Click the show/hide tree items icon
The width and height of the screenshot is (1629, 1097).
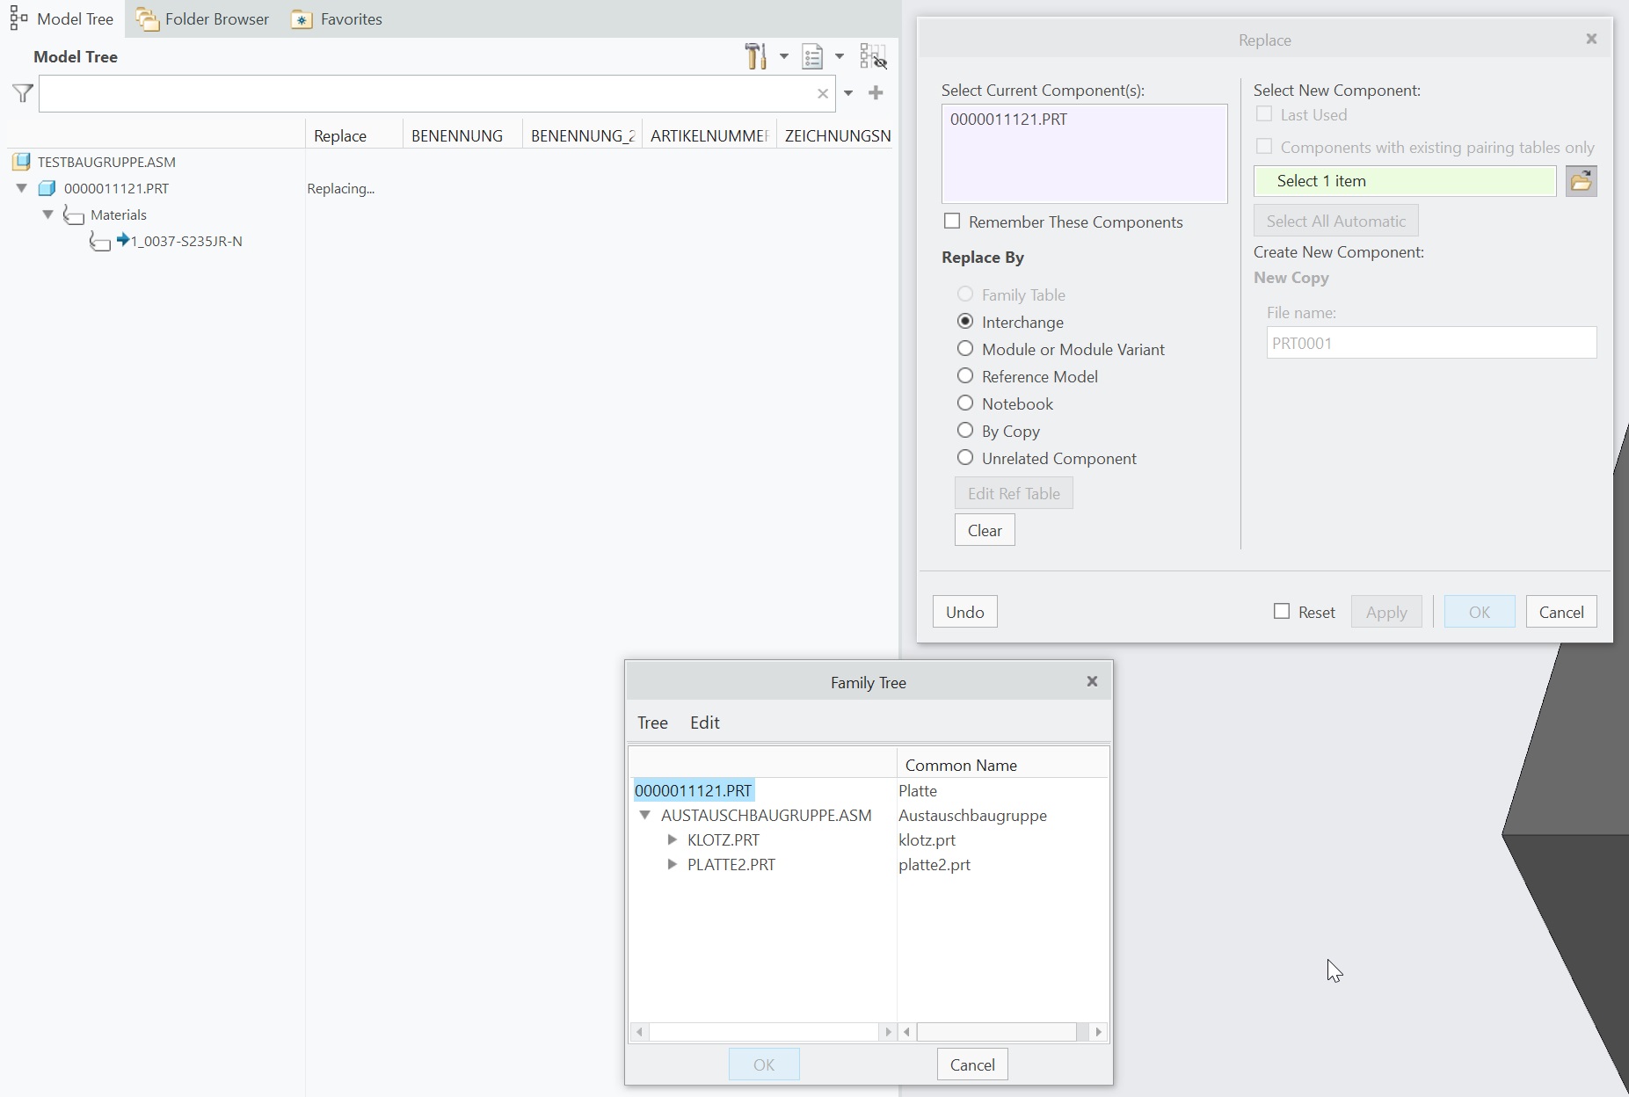tap(873, 56)
